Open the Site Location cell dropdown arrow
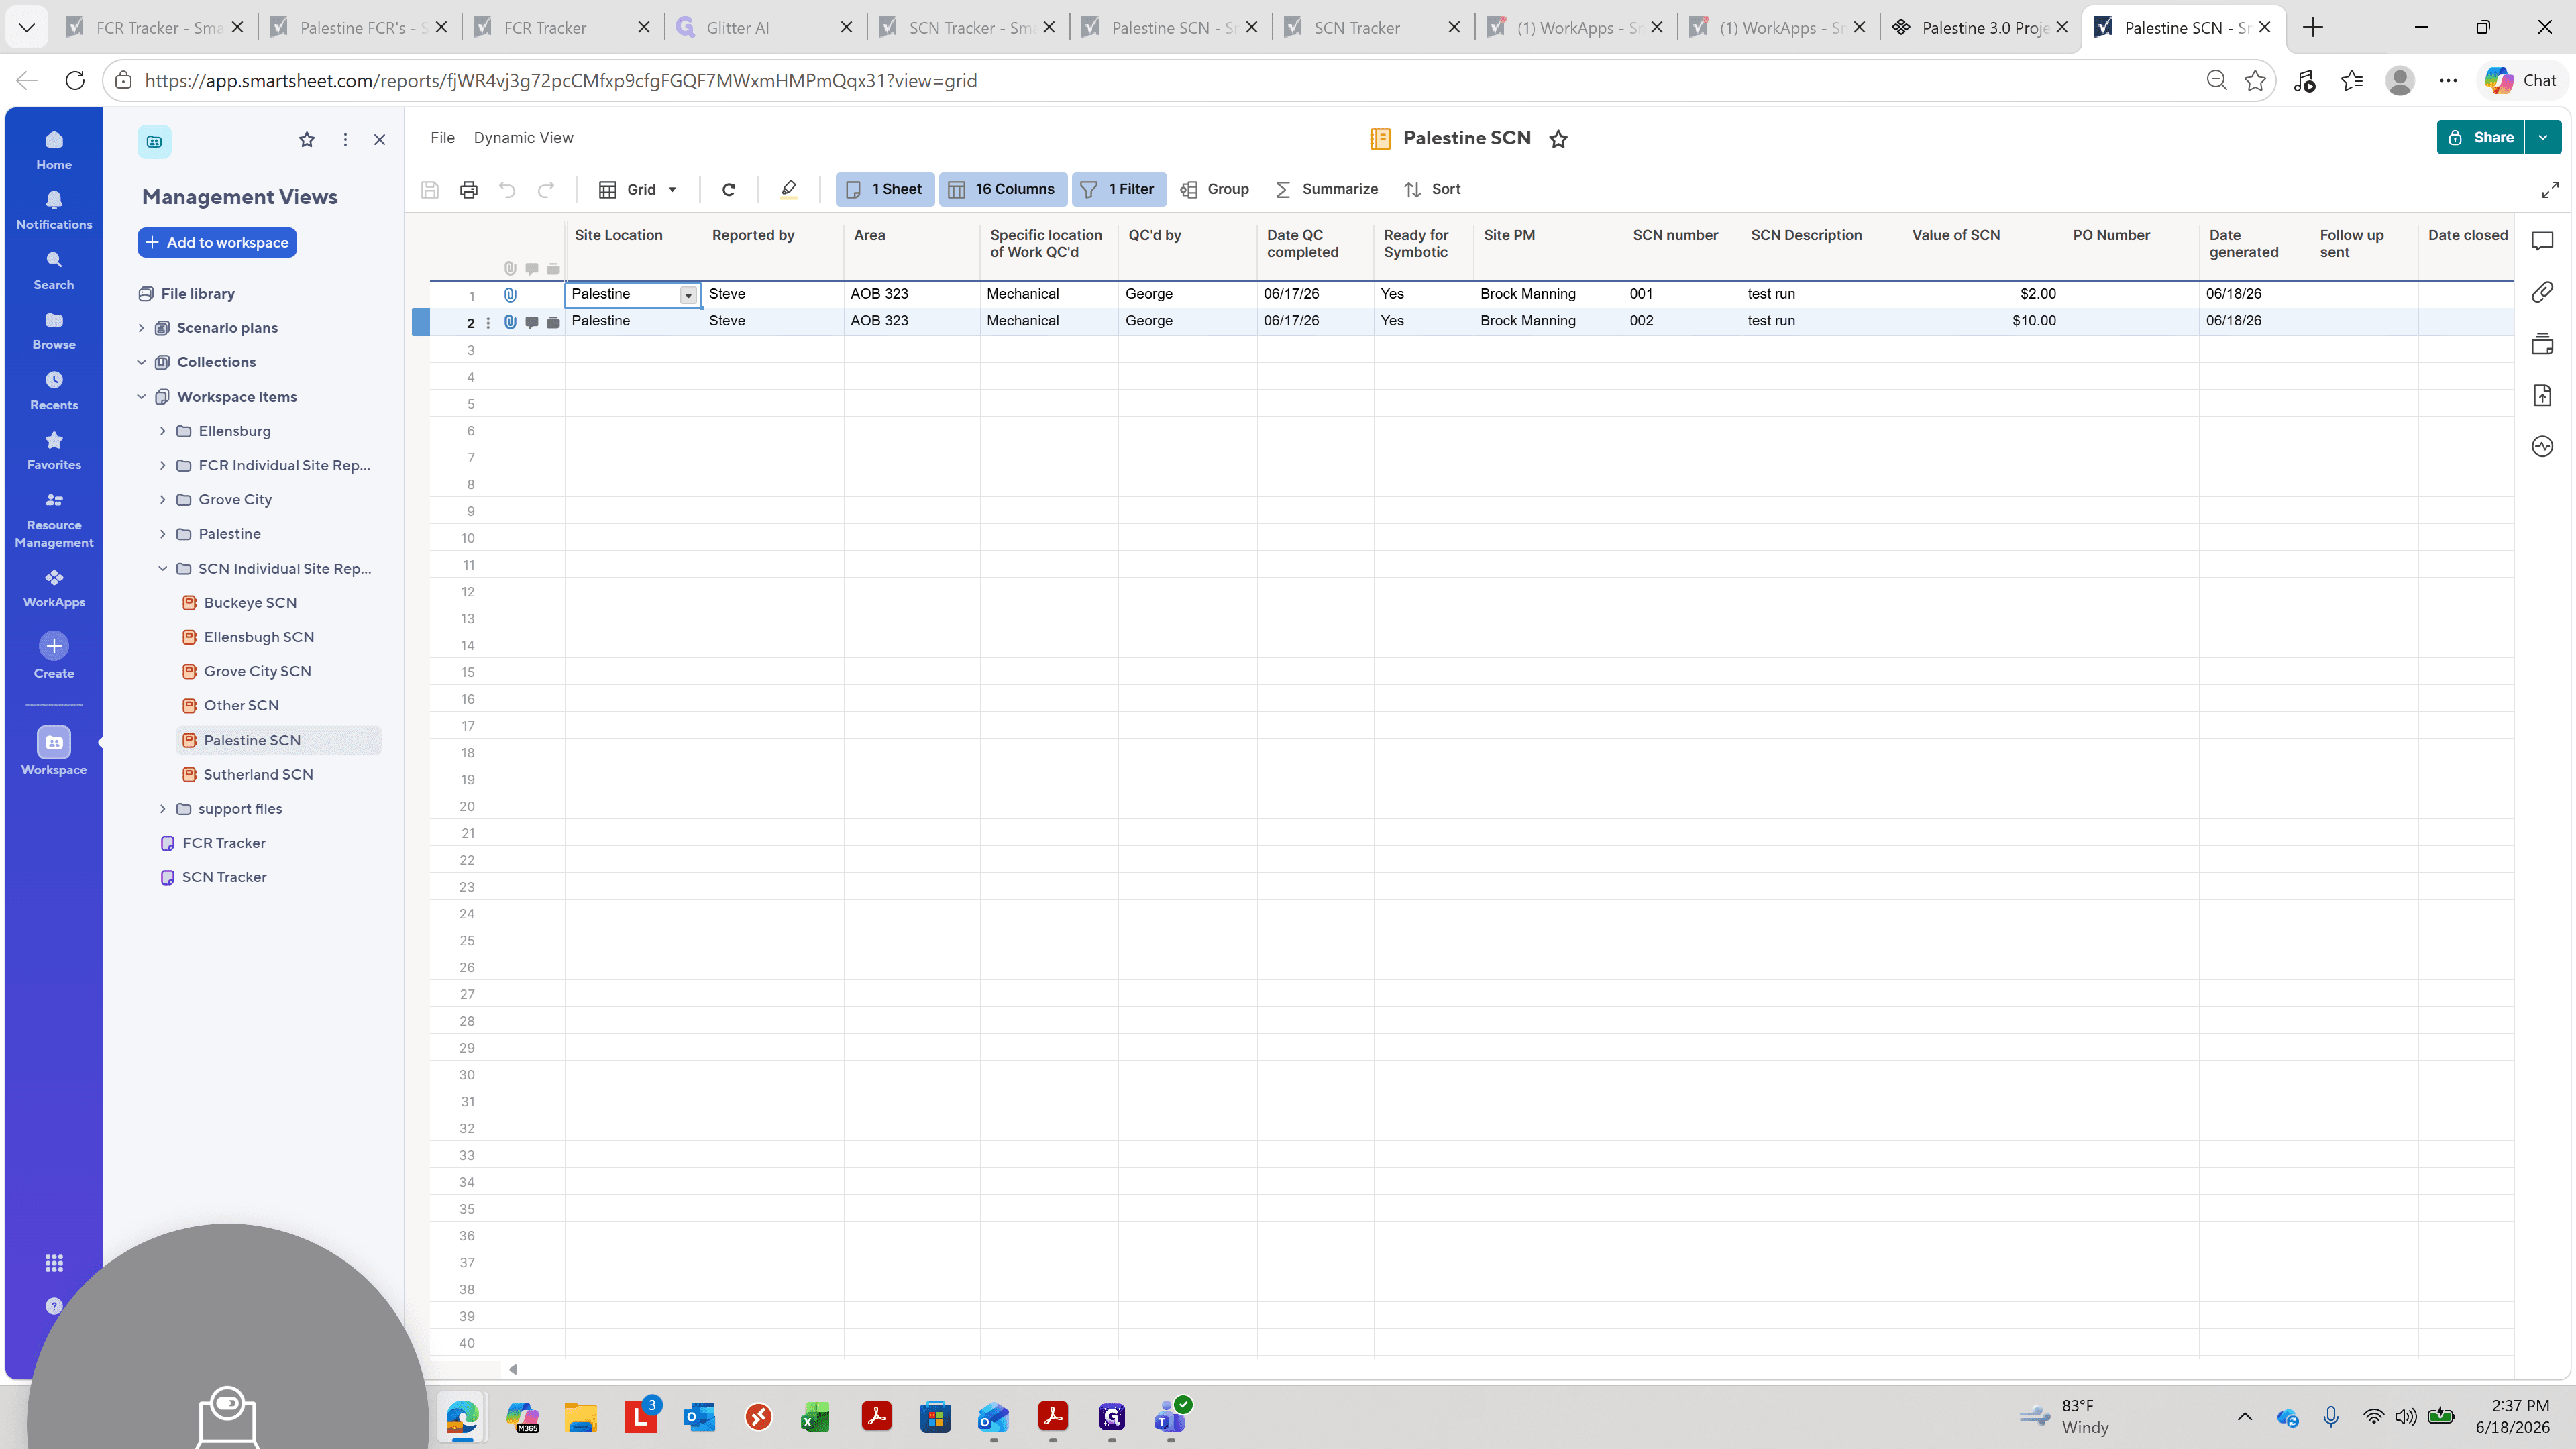 pyautogui.click(x=688, y=295)
